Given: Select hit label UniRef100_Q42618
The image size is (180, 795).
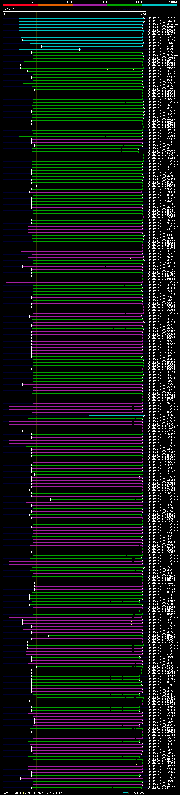Looking at the screenshot, I should tap(161, 46).
